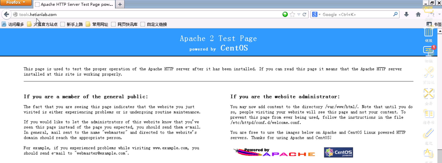Open the 新手上路 bookmark
Viewport: 442px width, 163px height.
click(72, 24)
